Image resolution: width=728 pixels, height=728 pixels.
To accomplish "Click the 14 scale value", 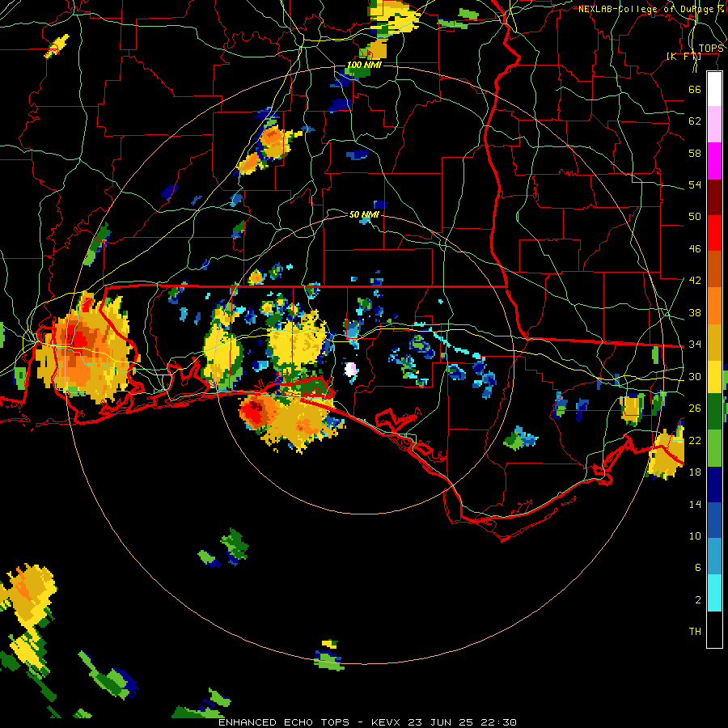I will point(695,504).
